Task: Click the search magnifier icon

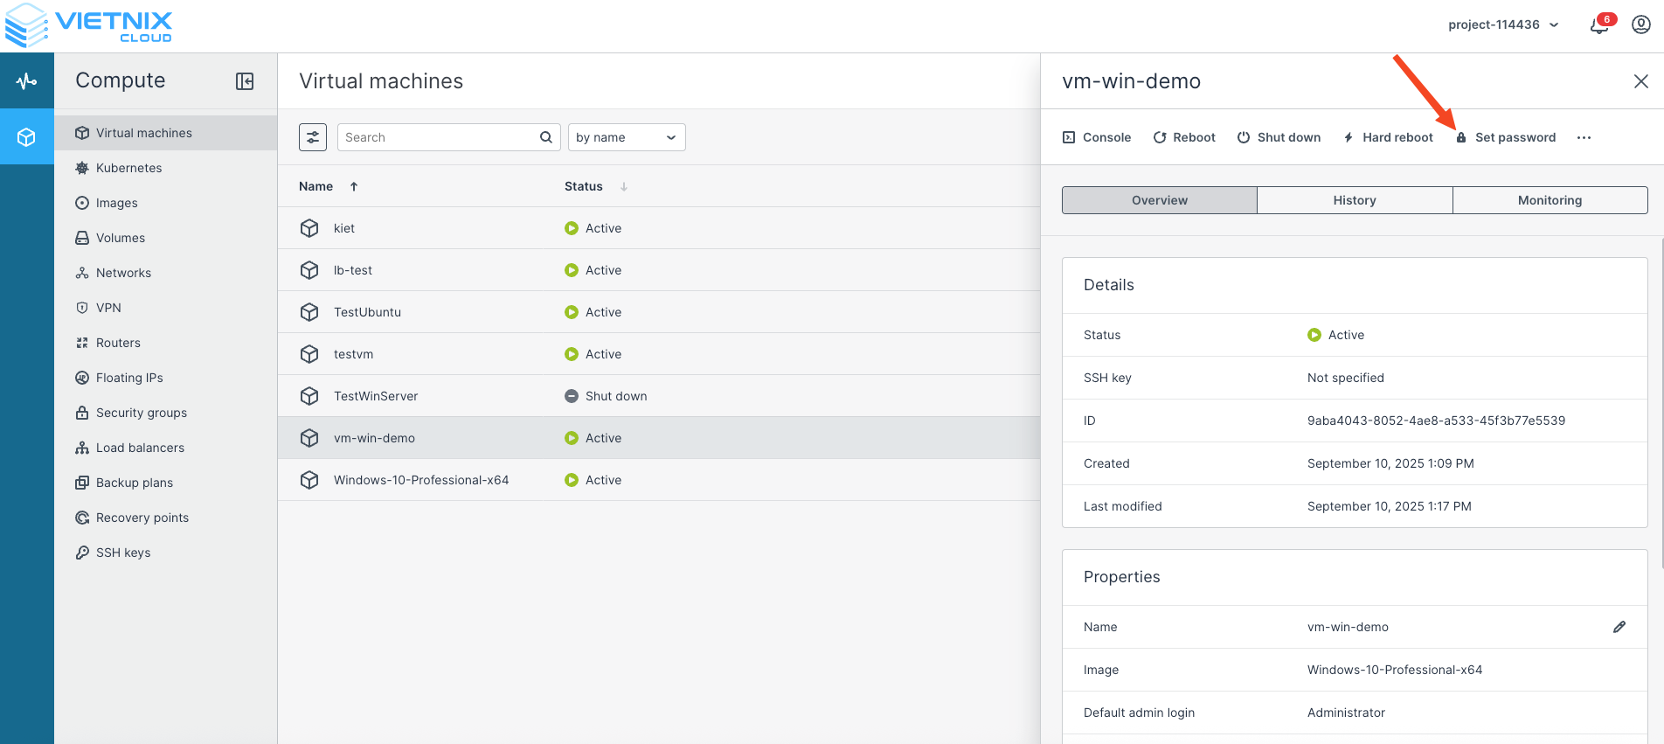Action: point(546,137)
